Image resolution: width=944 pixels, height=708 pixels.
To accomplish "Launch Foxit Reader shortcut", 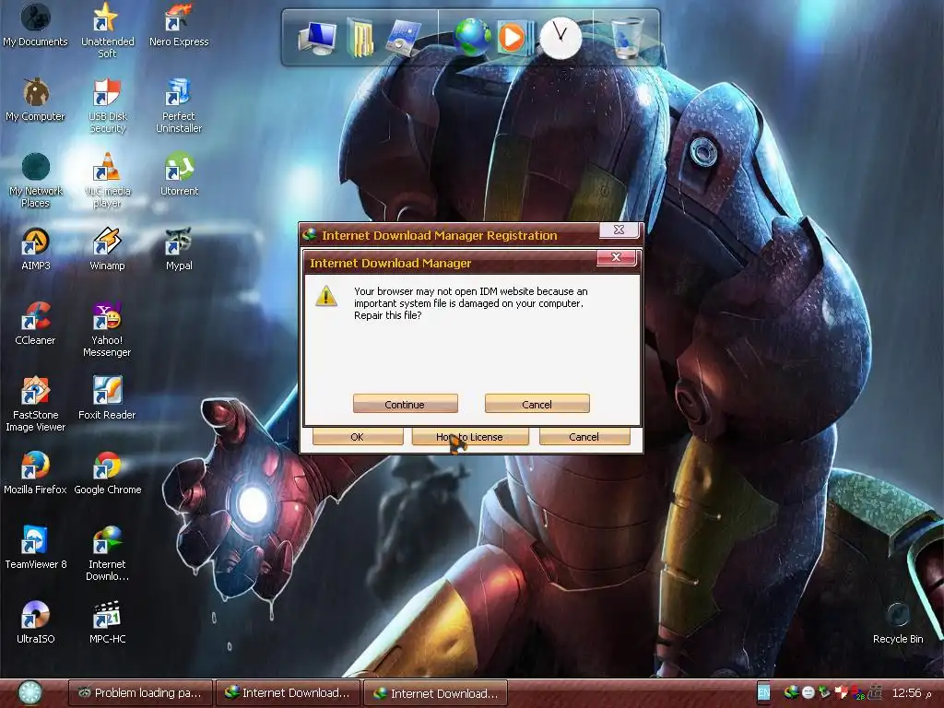I will coord(107,398).
